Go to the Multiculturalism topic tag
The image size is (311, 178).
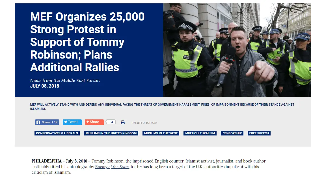pos(200,133)
